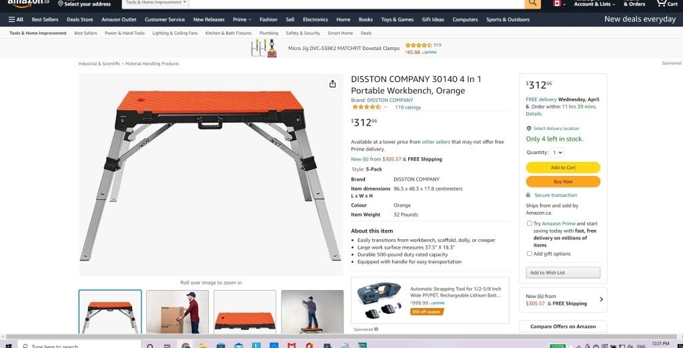Open the All hamburger menu

[x=16, y=19]
